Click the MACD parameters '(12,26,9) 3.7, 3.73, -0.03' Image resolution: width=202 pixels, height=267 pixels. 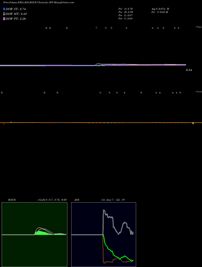tap(52, 200)
